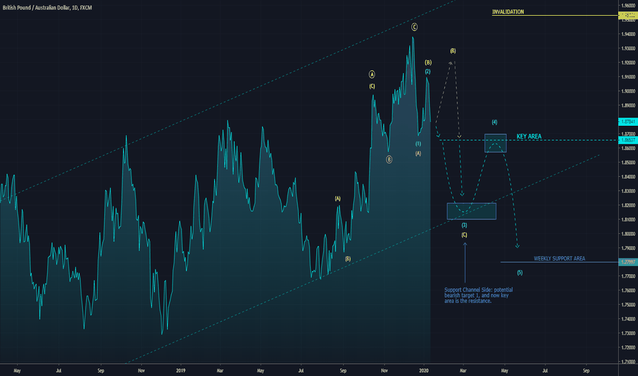Select the WEEKLY SUPPORT AREA label
The width and height of the screenshot is (638, 376).
[559, 259]
